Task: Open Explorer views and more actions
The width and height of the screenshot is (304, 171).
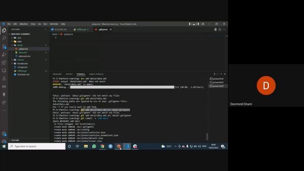Action: click(x=46, y=29)
